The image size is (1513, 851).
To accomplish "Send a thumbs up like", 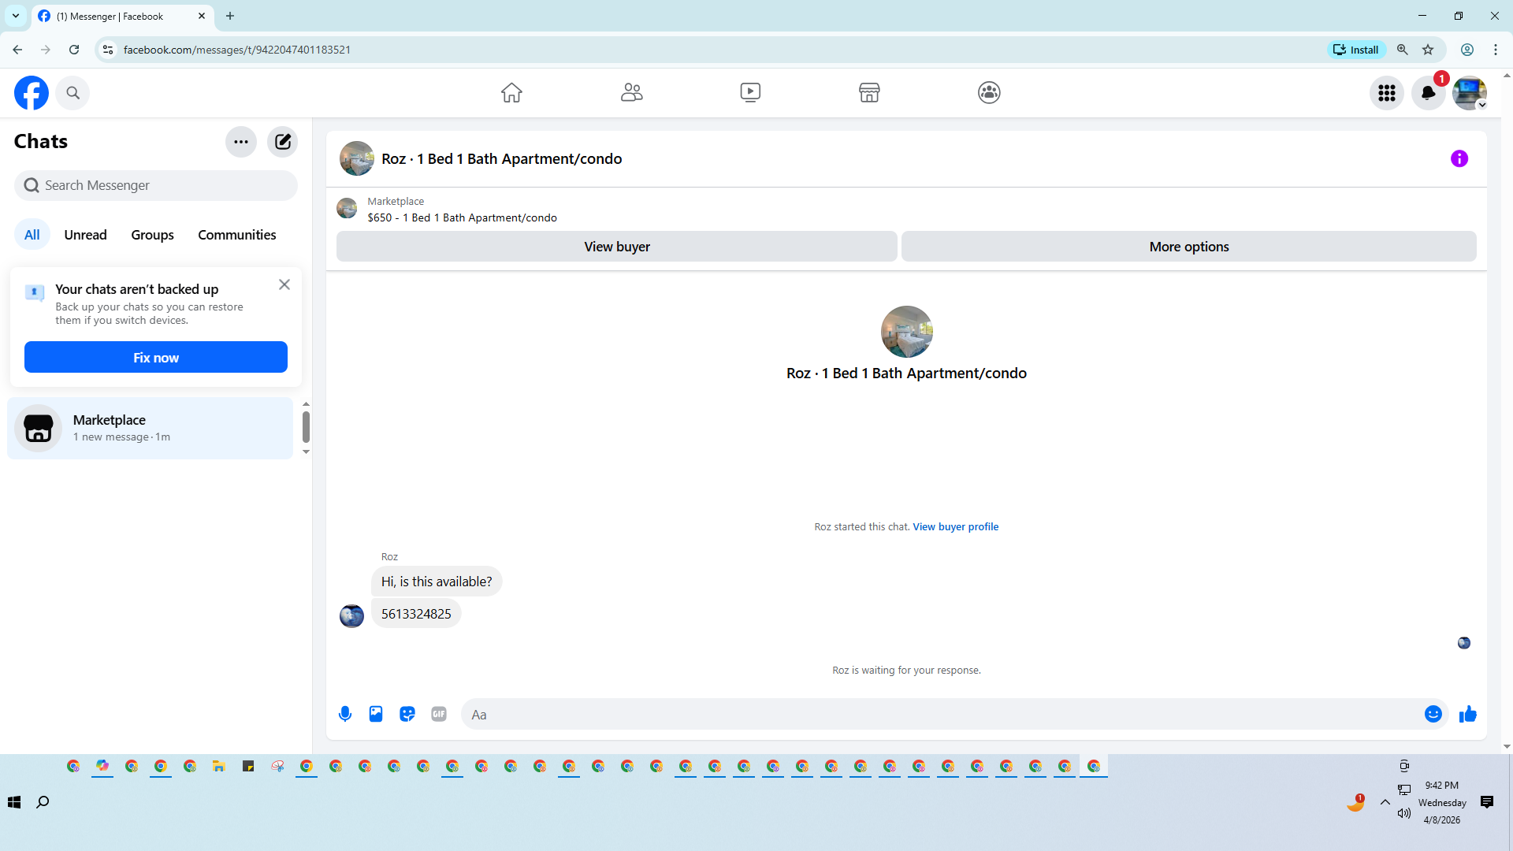I will (x=1467, y=714).
